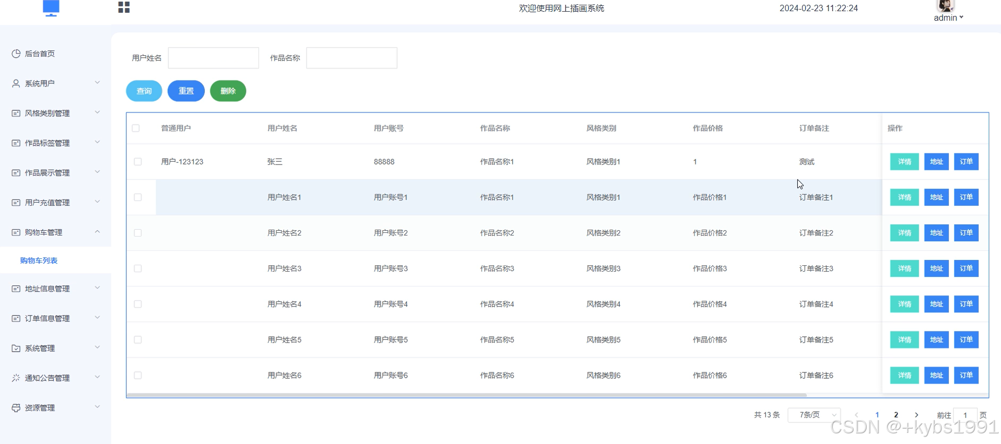
Task: Focus the 用户姓名 search field
Action: coord(213,58)
